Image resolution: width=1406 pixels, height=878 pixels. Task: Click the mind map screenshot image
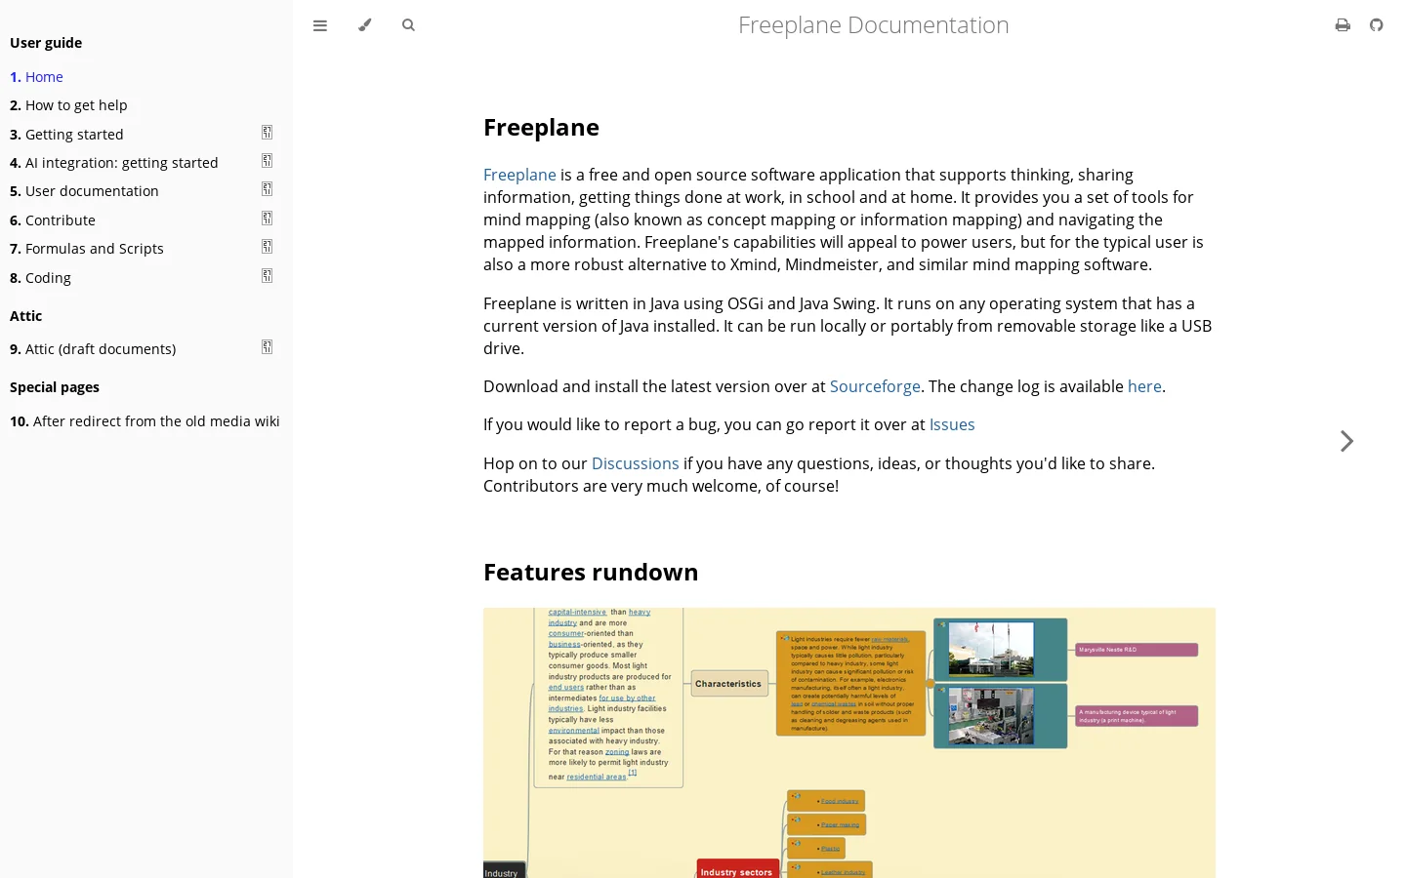click(x=849, y=743)
